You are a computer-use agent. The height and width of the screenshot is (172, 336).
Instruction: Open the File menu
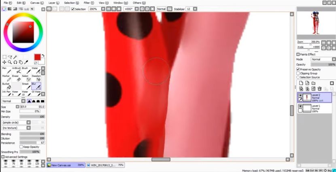(8, 3)
